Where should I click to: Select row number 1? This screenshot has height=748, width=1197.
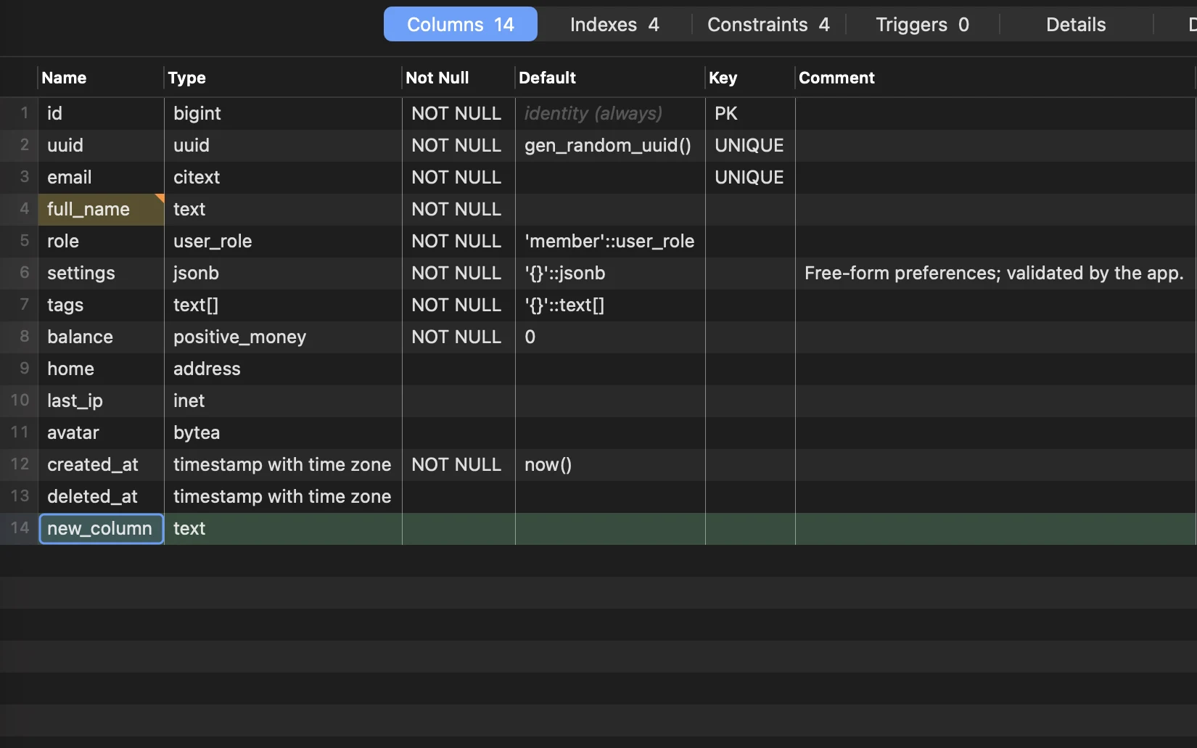(x=20, y=113)
